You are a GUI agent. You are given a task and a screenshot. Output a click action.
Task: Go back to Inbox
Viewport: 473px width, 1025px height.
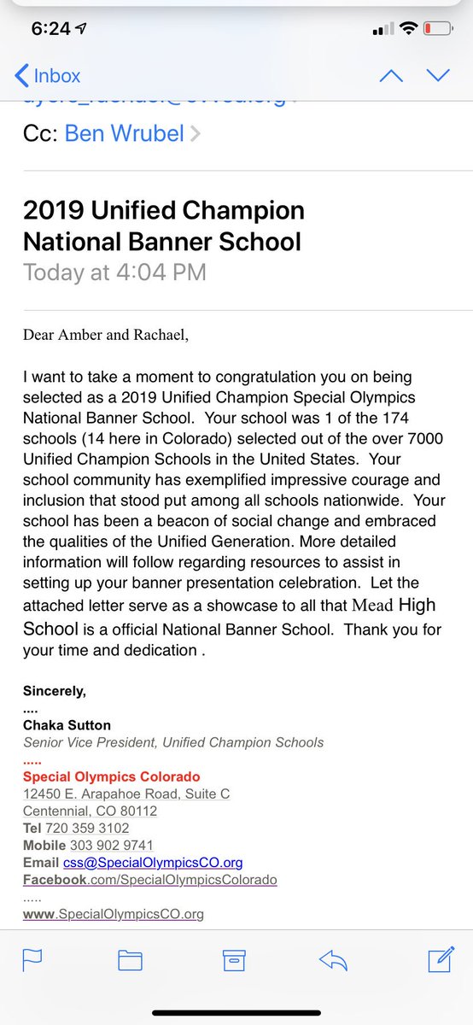tap(48, 75)
